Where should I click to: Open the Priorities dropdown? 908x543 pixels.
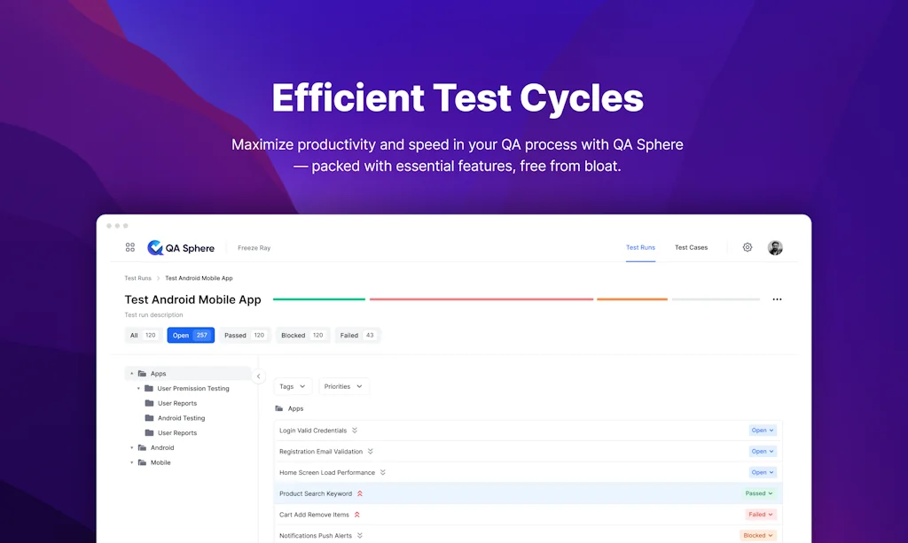pyautogui.click(x=343, y=386)
